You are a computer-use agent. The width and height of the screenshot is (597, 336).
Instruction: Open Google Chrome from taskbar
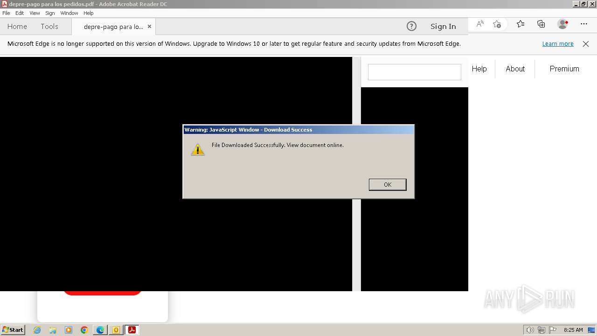coord(84,330)
